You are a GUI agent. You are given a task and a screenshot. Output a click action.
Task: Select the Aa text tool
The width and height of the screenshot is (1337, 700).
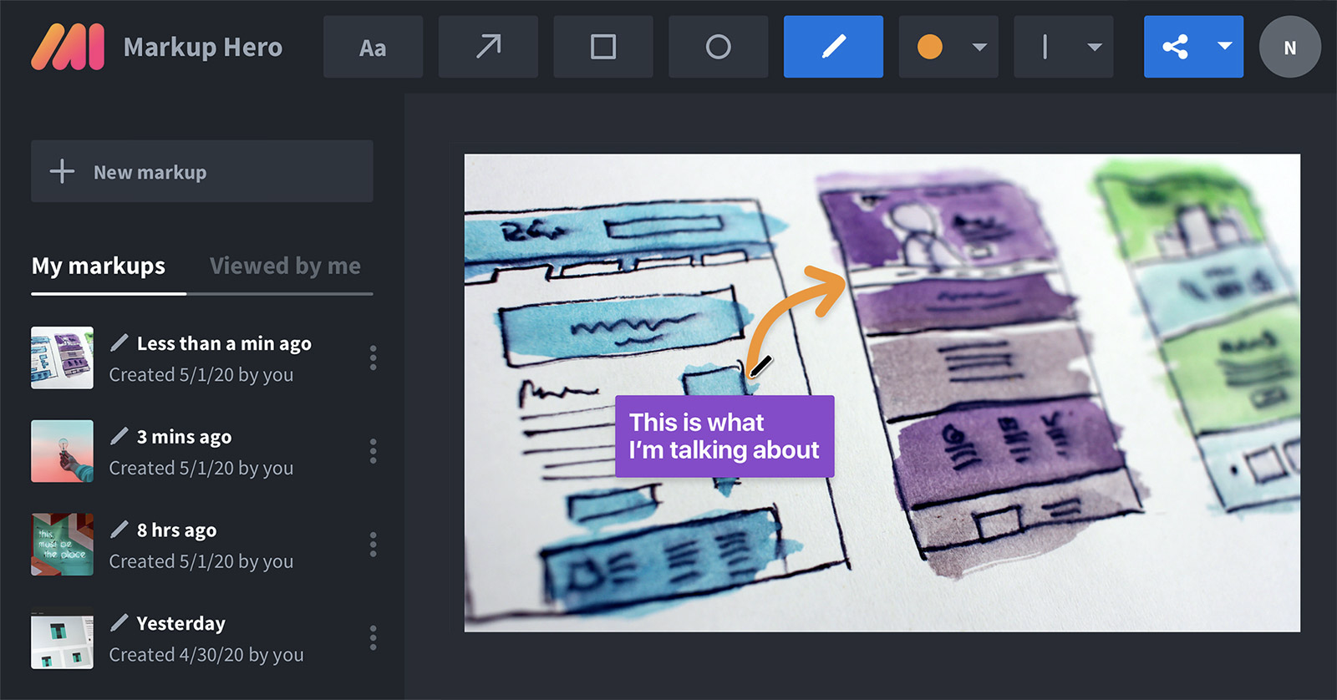pyautogui.click(x=373, y=47)
